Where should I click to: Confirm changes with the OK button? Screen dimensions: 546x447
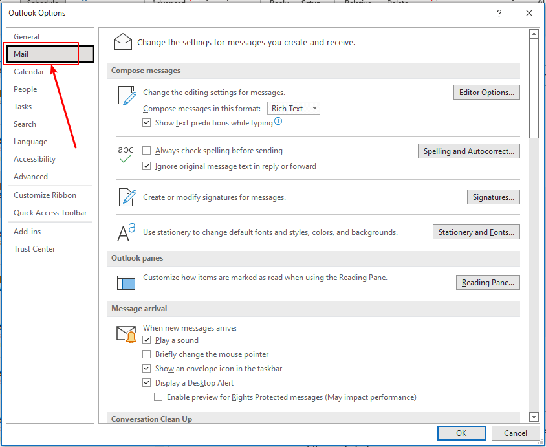tap(461, 433)
